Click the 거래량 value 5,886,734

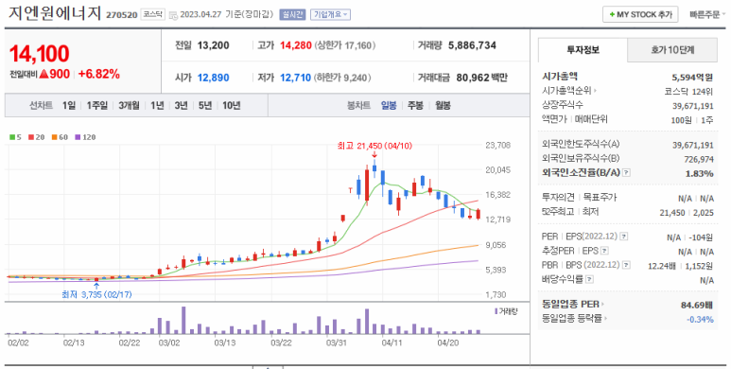[x=472, y=45]
